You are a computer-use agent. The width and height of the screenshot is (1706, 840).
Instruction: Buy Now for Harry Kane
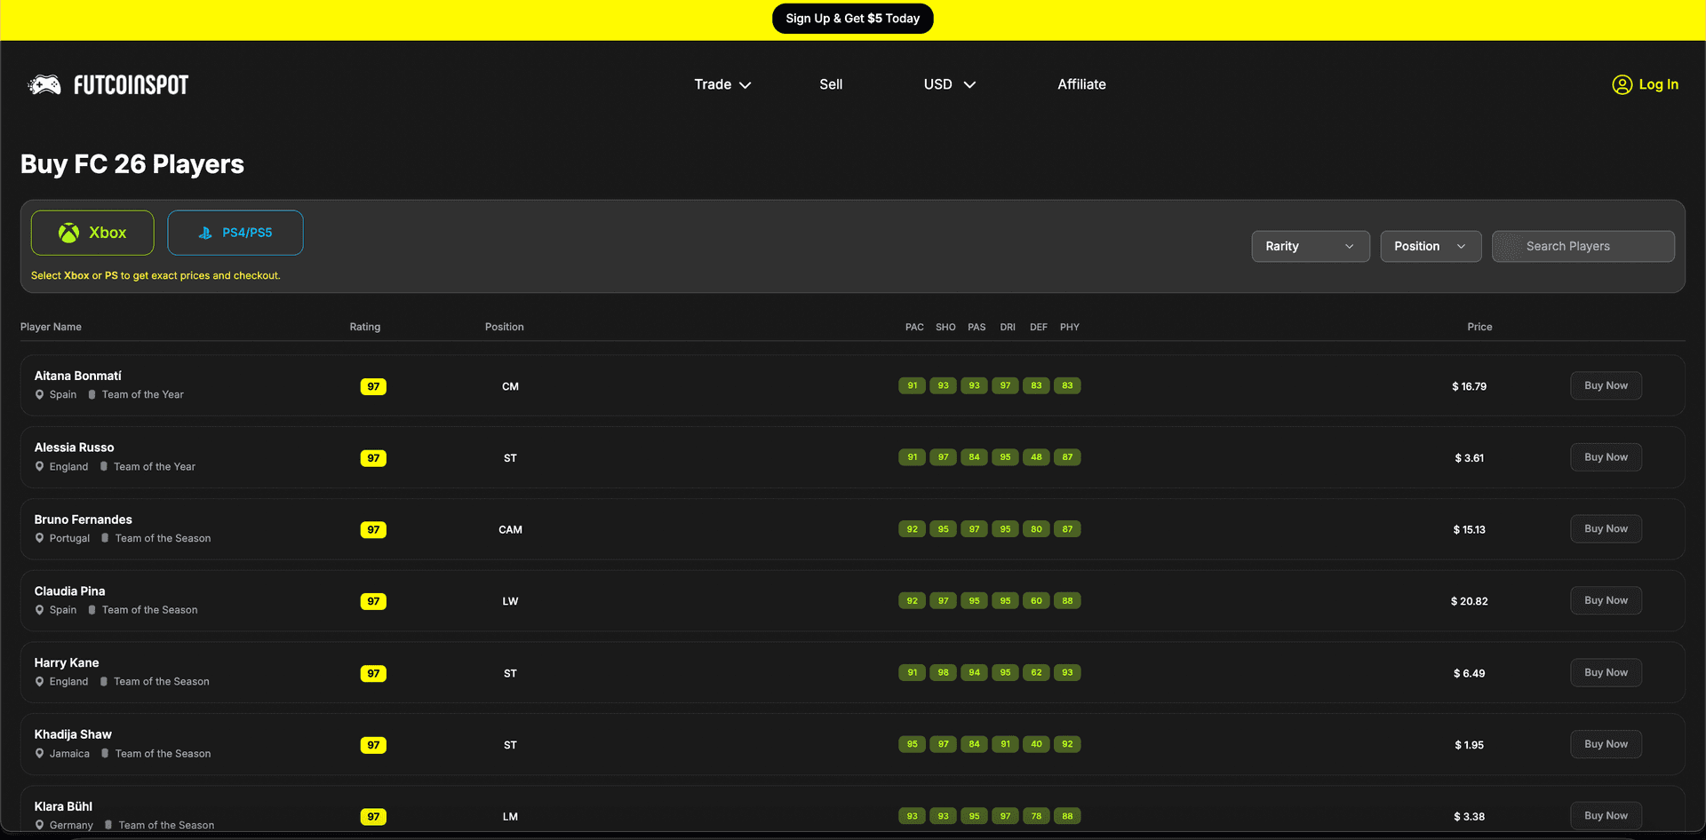1606,672
